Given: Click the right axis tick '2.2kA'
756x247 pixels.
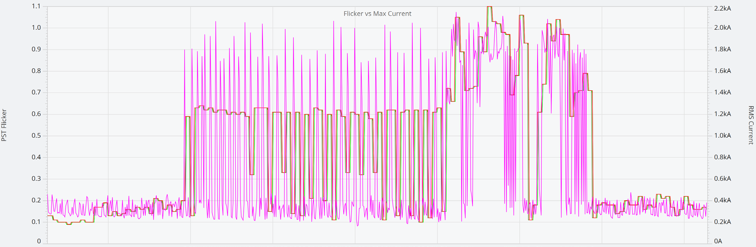Looking at the screenshot, I should pos(722,8).
